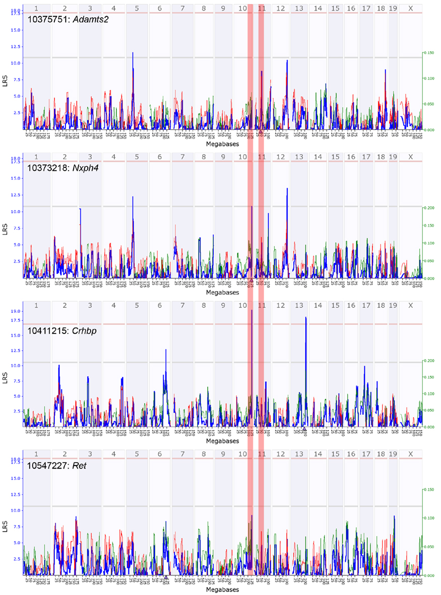Click the "10411215: Crhbp" trait title
This screenshot has width=441, height=595.
pyautogui.click(x=62, y=331)
